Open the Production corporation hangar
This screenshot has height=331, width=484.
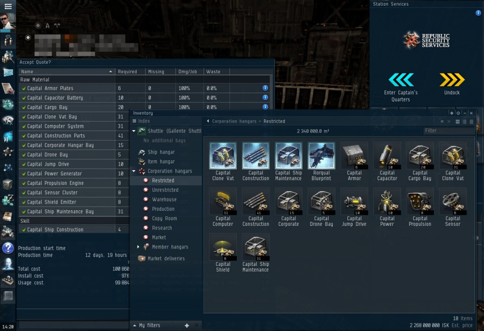tap(163, 209)
